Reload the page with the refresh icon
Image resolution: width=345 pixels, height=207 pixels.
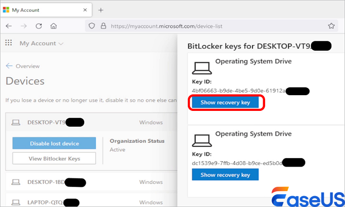[x=39, y=26]
